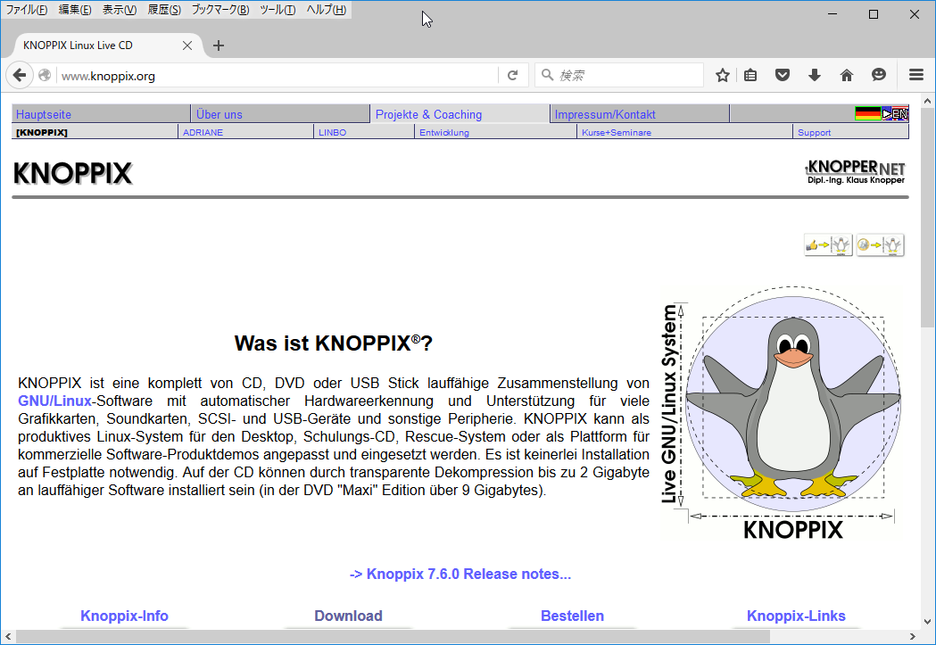Go to home page icon

pyautogui.click(x=847, y=75)
